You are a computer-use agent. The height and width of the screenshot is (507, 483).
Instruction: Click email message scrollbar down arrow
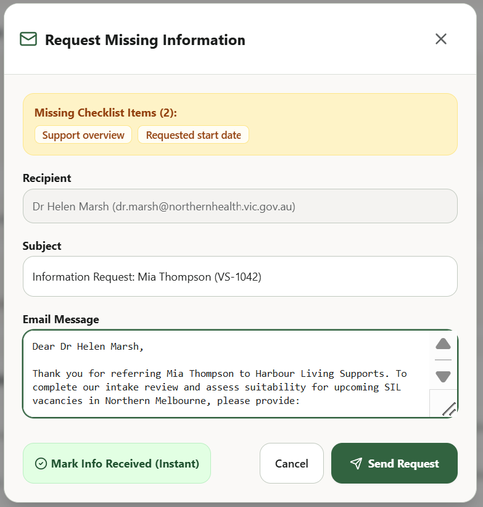[x=443, y=376]
